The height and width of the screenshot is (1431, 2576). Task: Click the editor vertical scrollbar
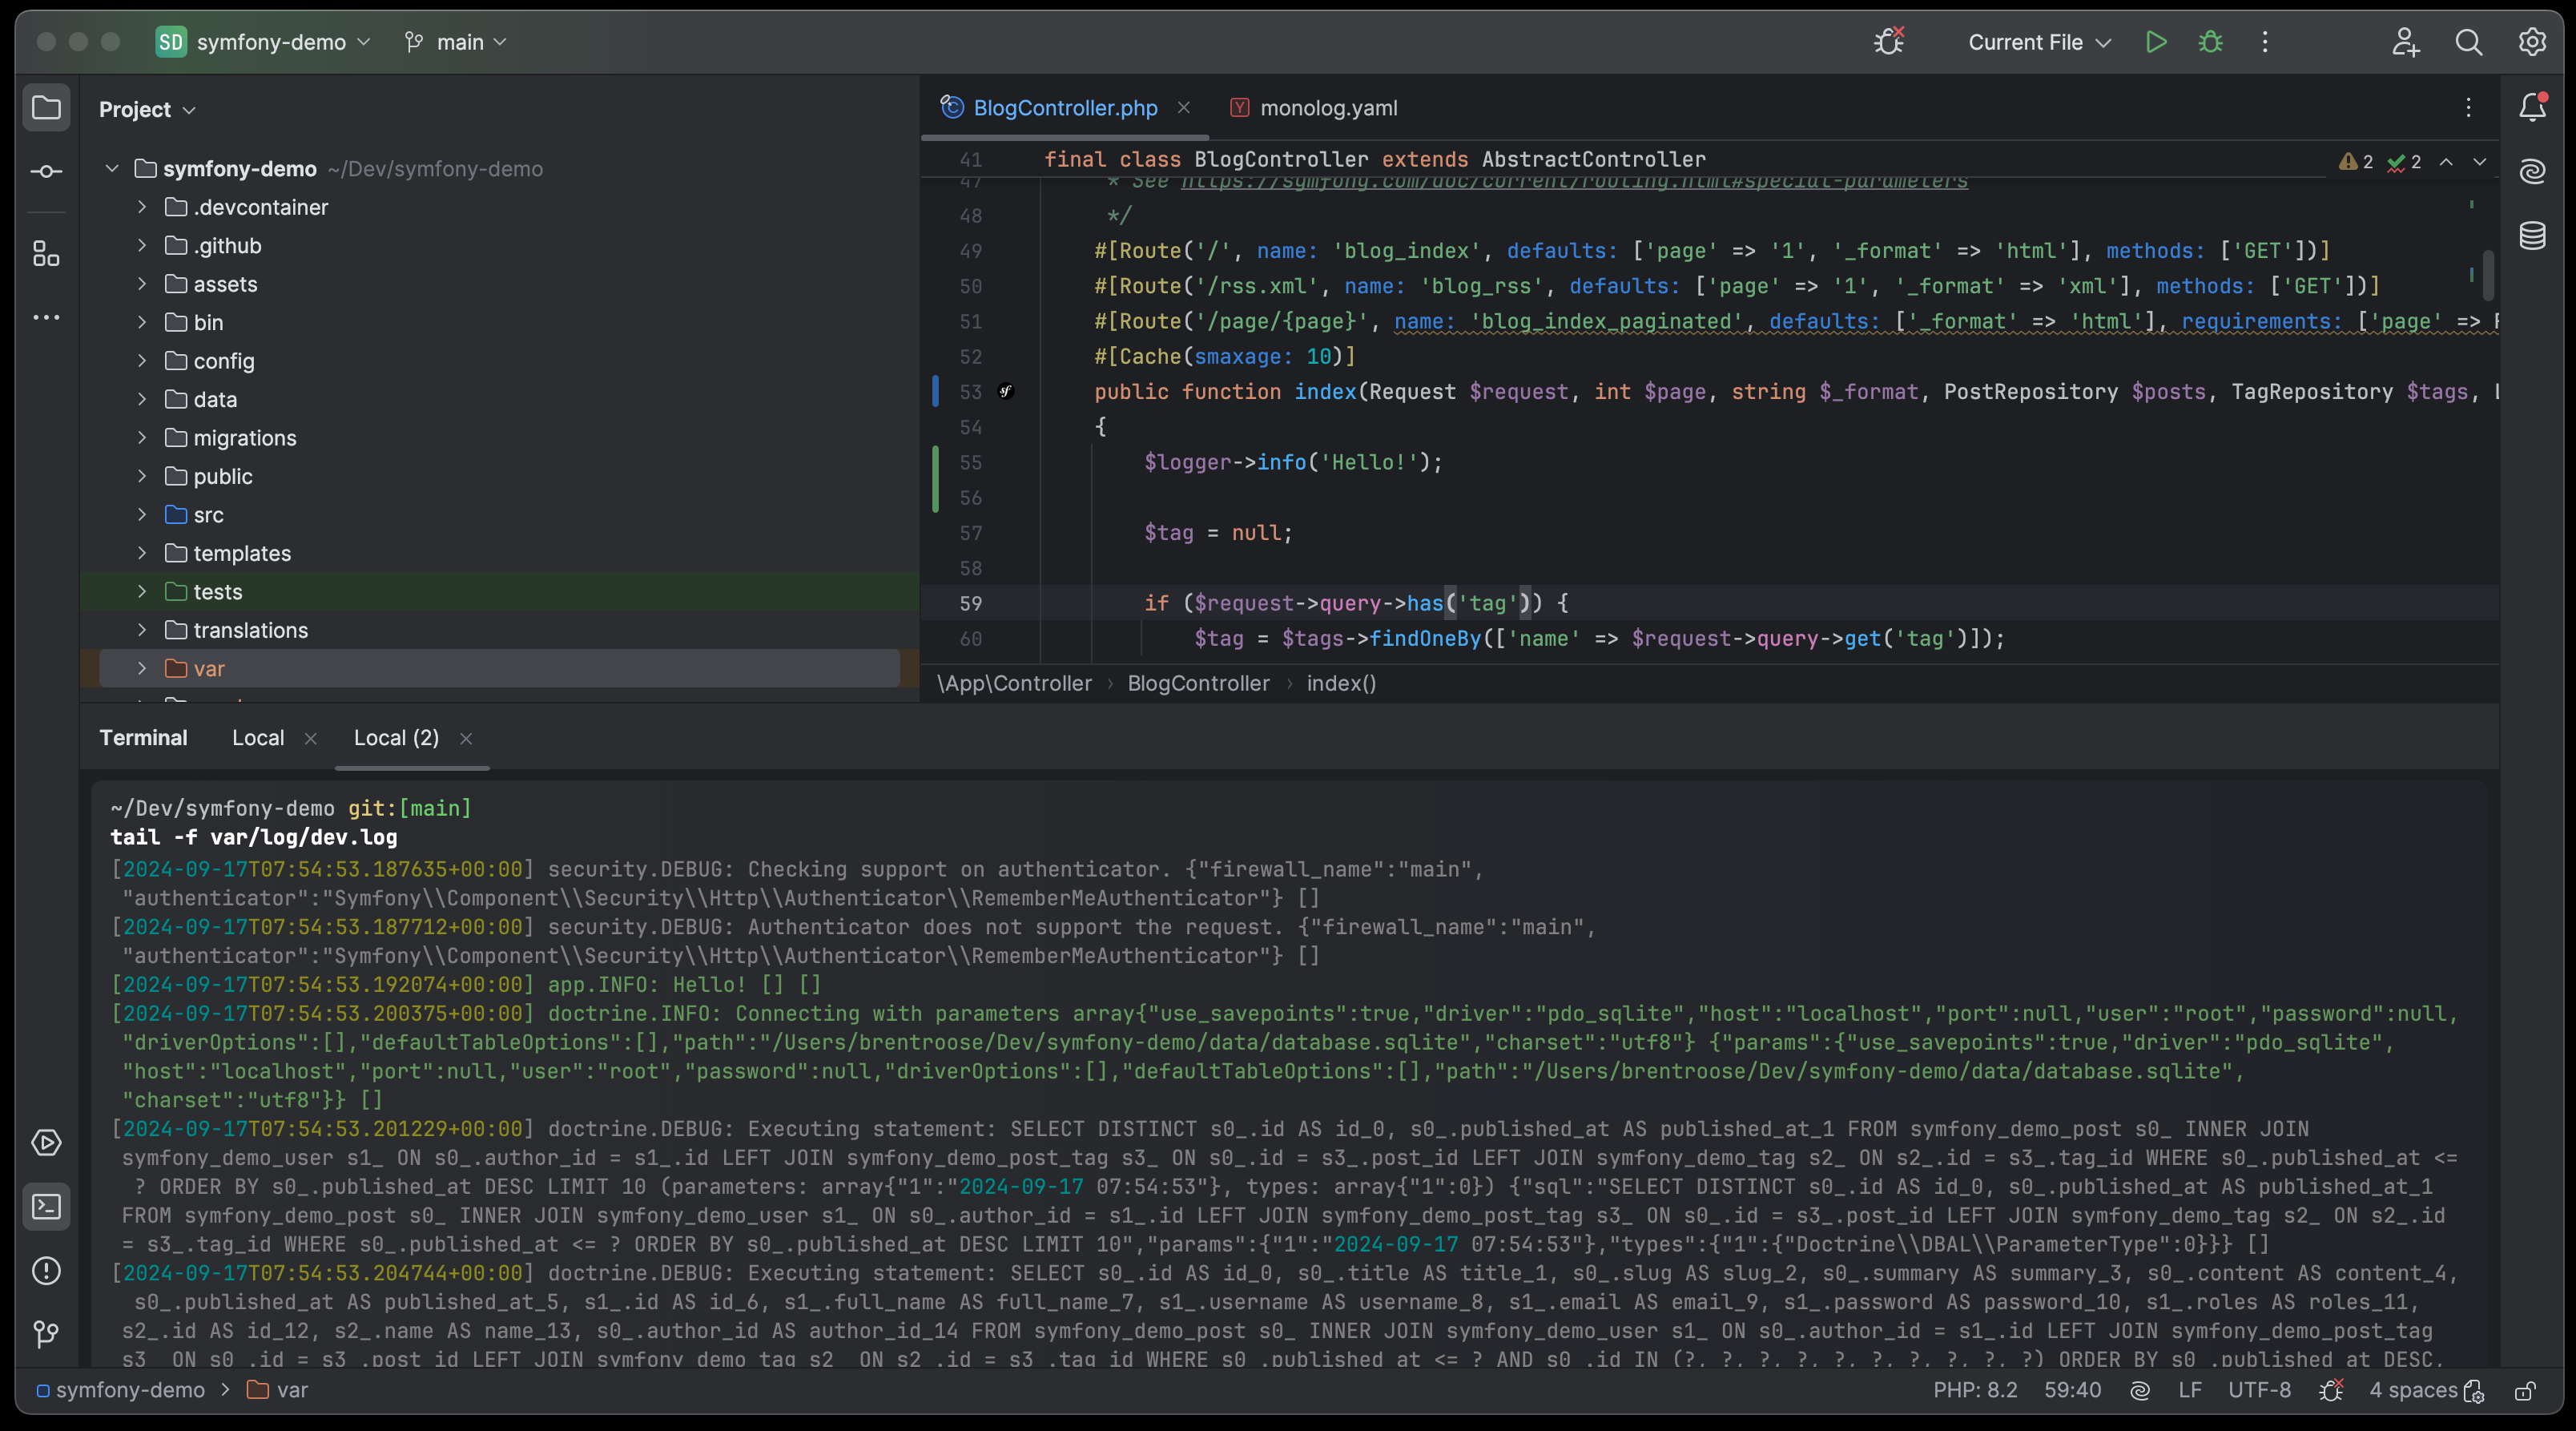[x=2487, y=275]
